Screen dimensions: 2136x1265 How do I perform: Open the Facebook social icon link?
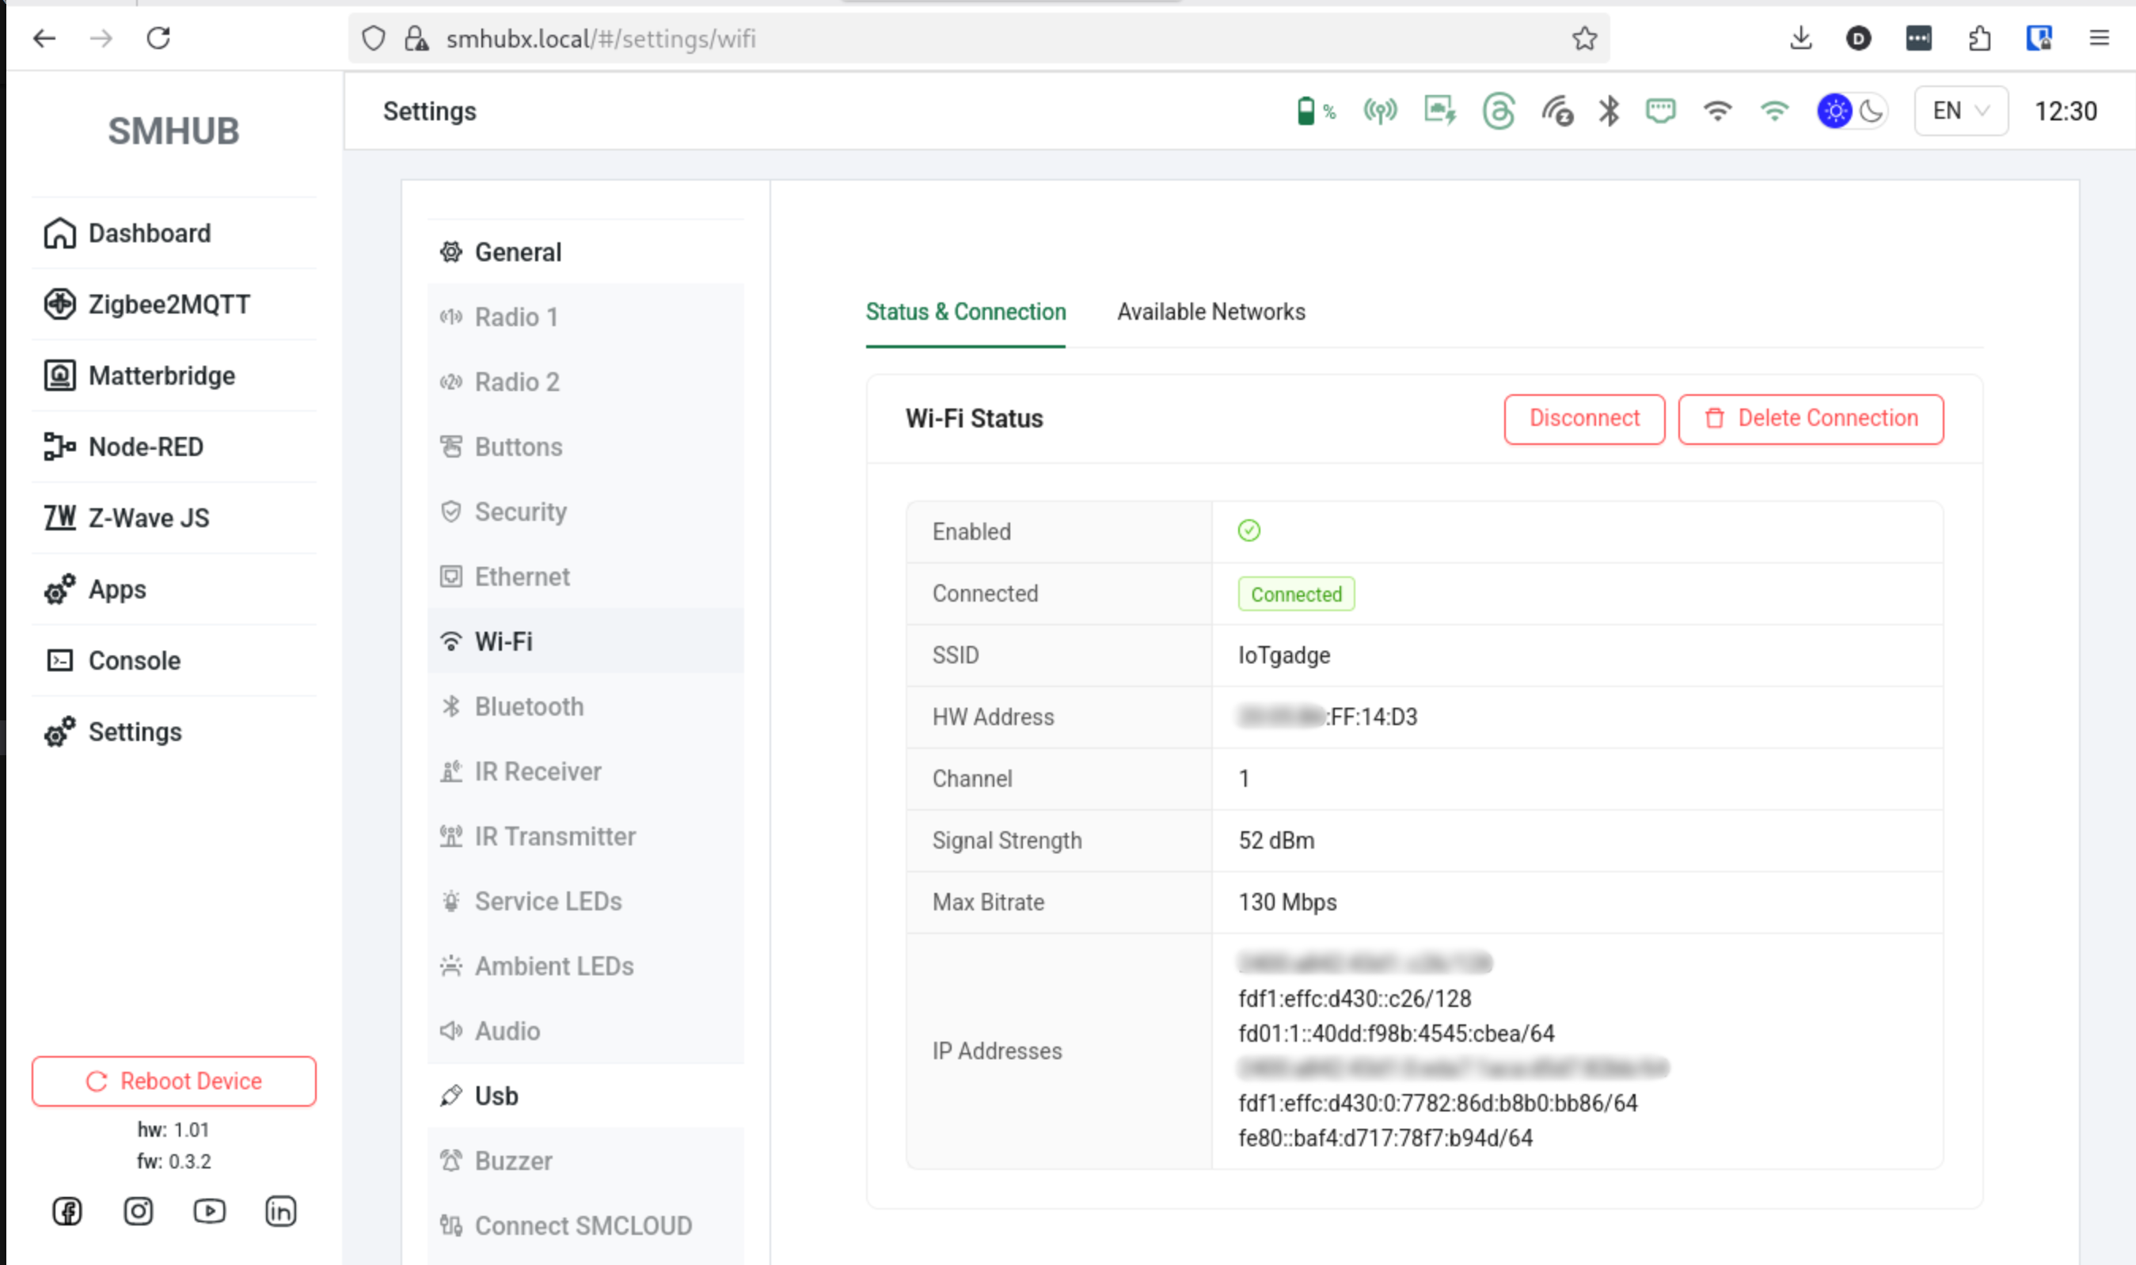pos(67,1210)
